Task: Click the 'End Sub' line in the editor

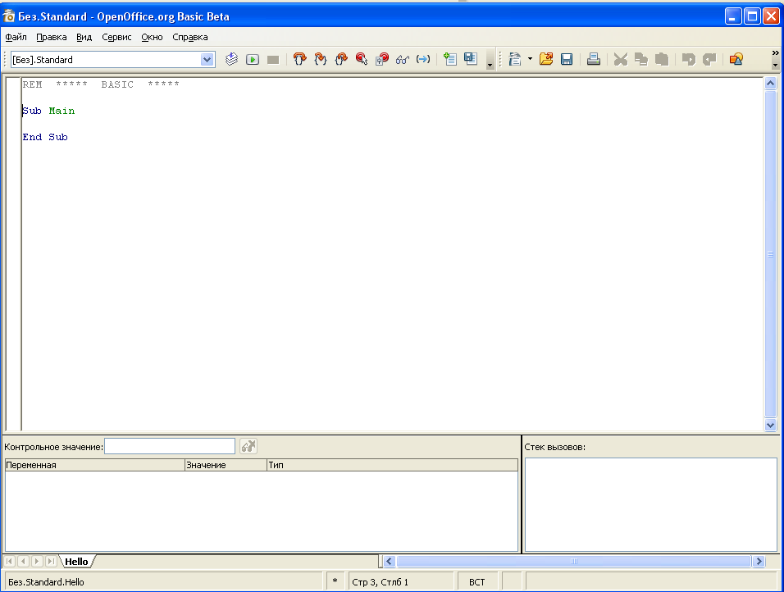Action: 45,137
